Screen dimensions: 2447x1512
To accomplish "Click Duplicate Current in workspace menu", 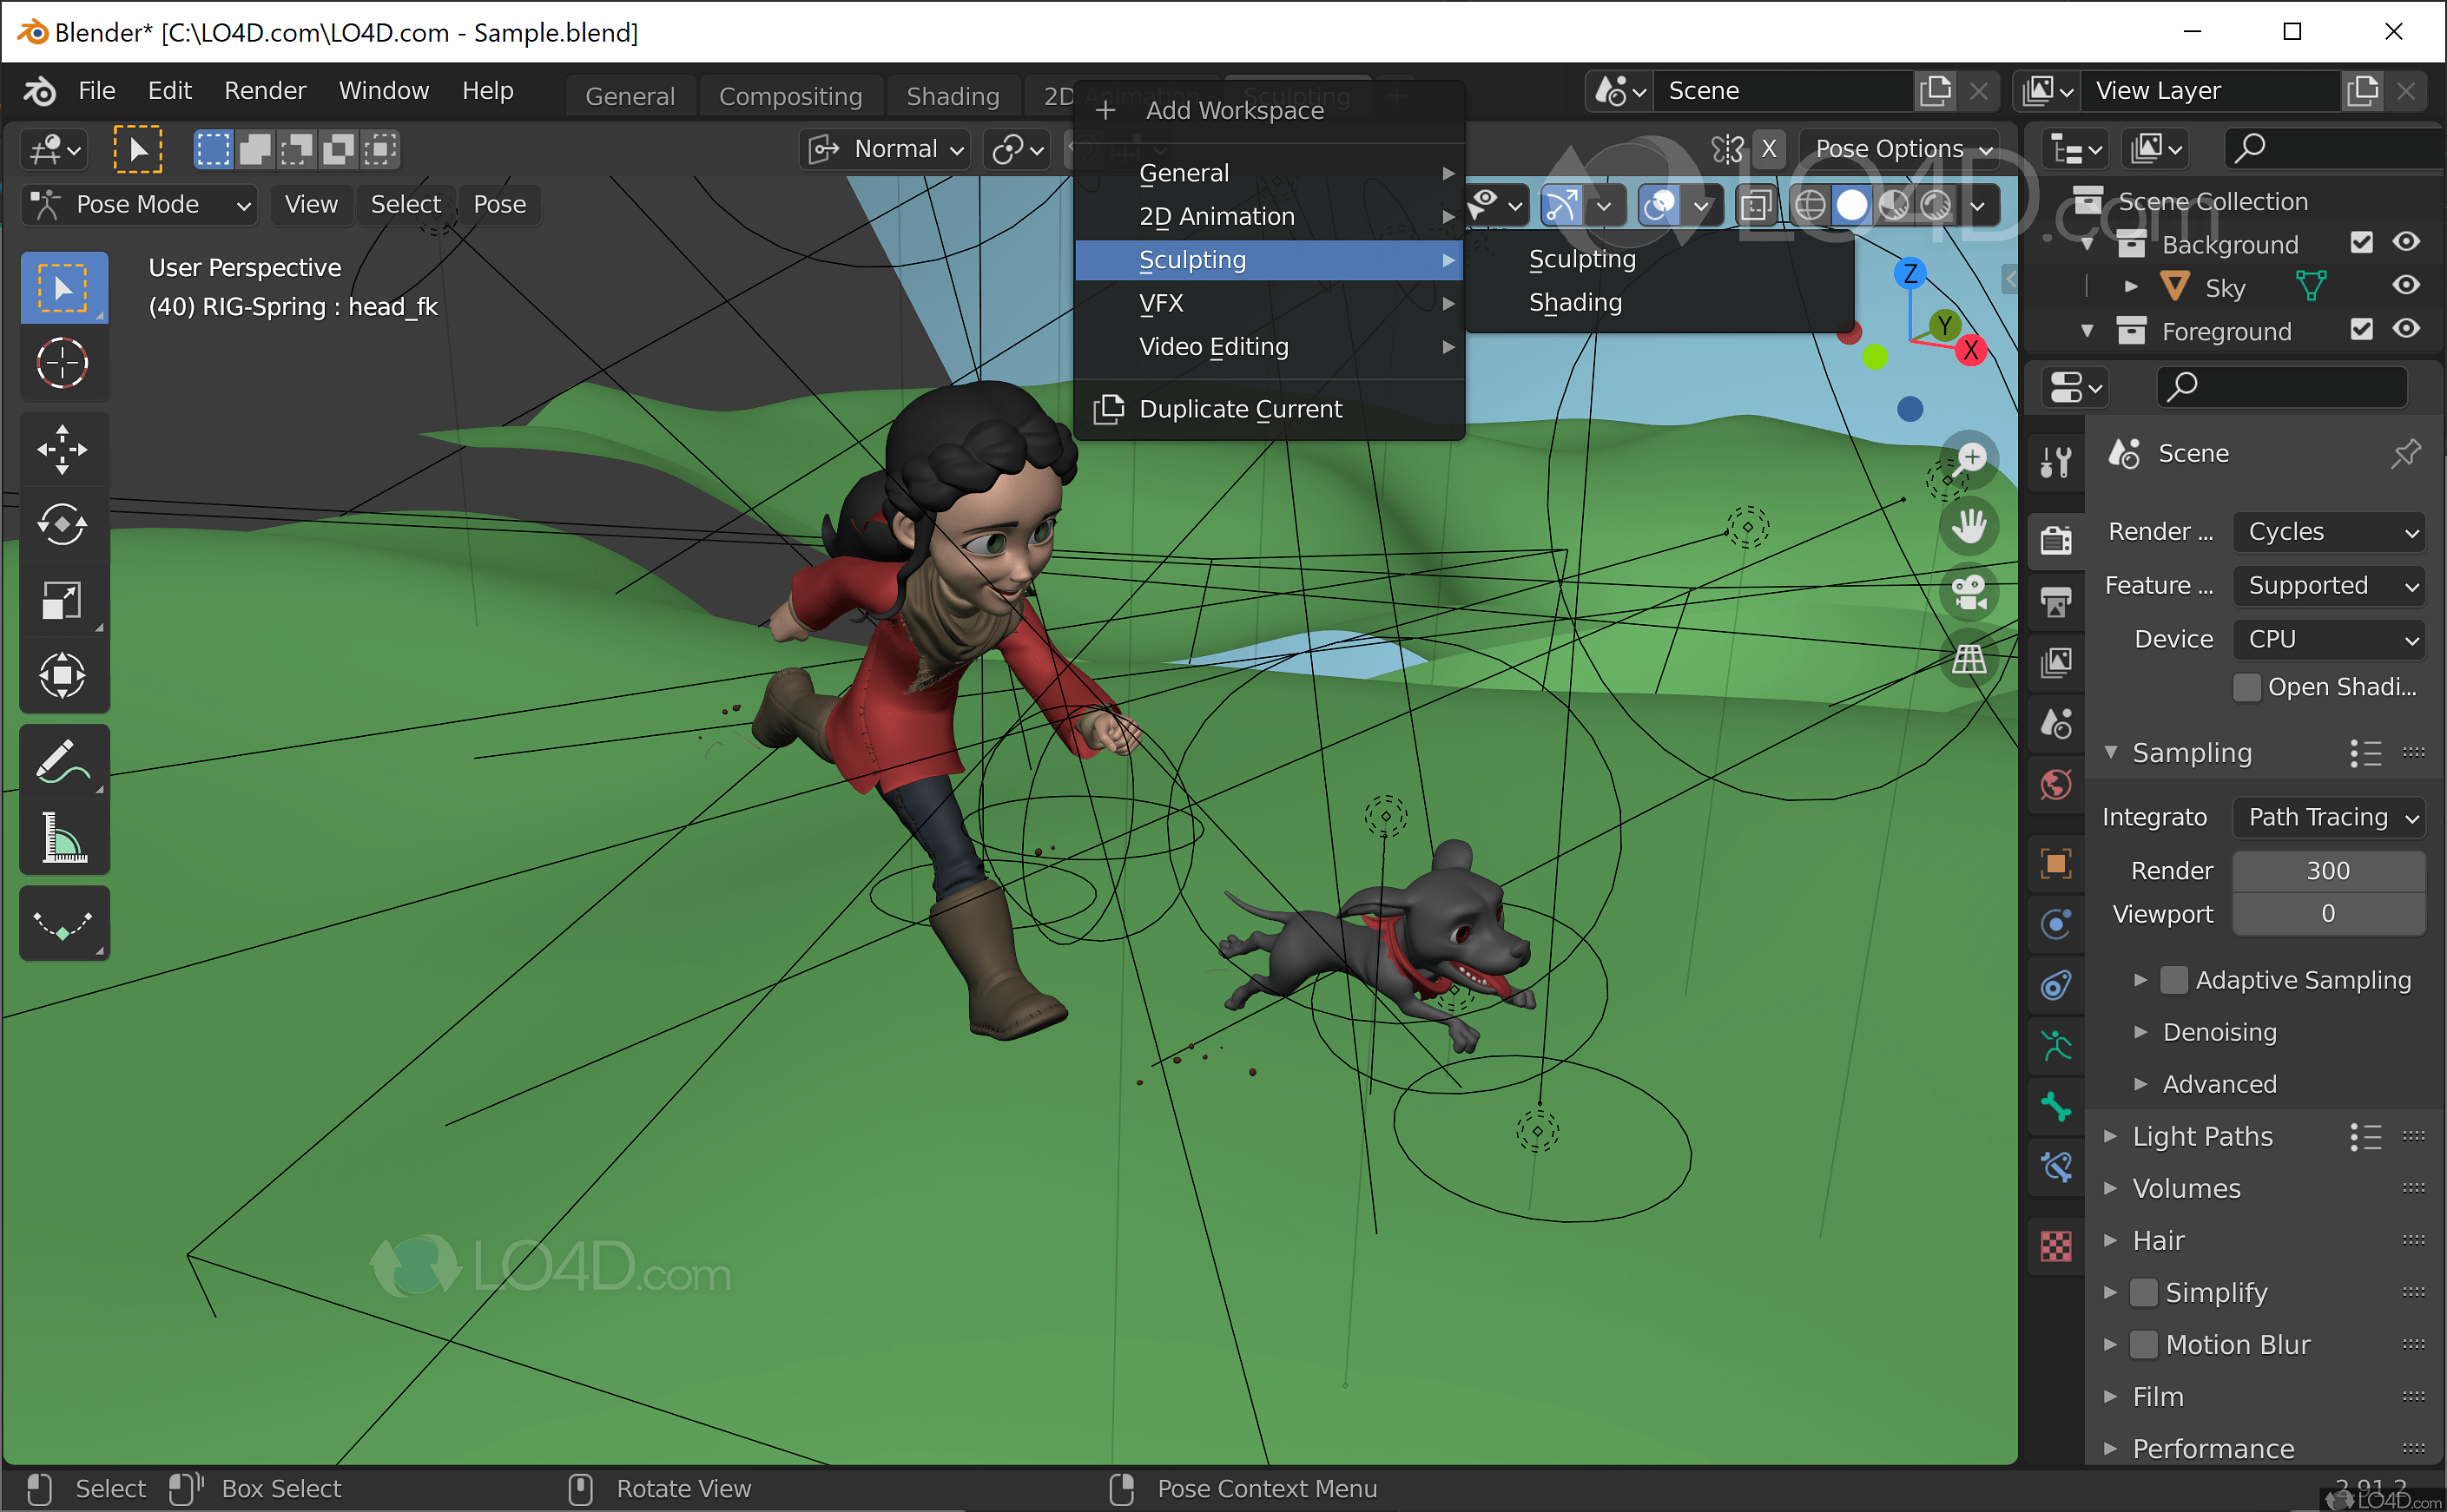I will (1239, 409).
